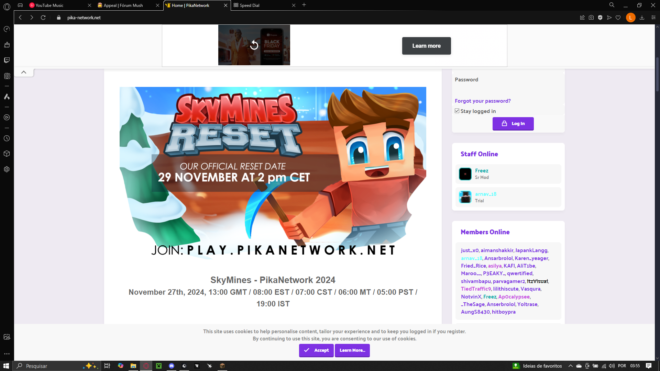Open member TiedTraffic9 profile

(x=476, y=289)
